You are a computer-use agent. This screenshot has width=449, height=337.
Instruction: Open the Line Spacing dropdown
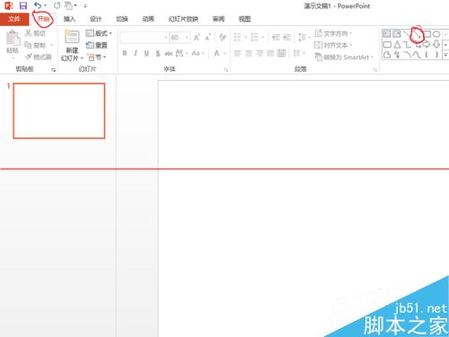[x=304, y=37]
